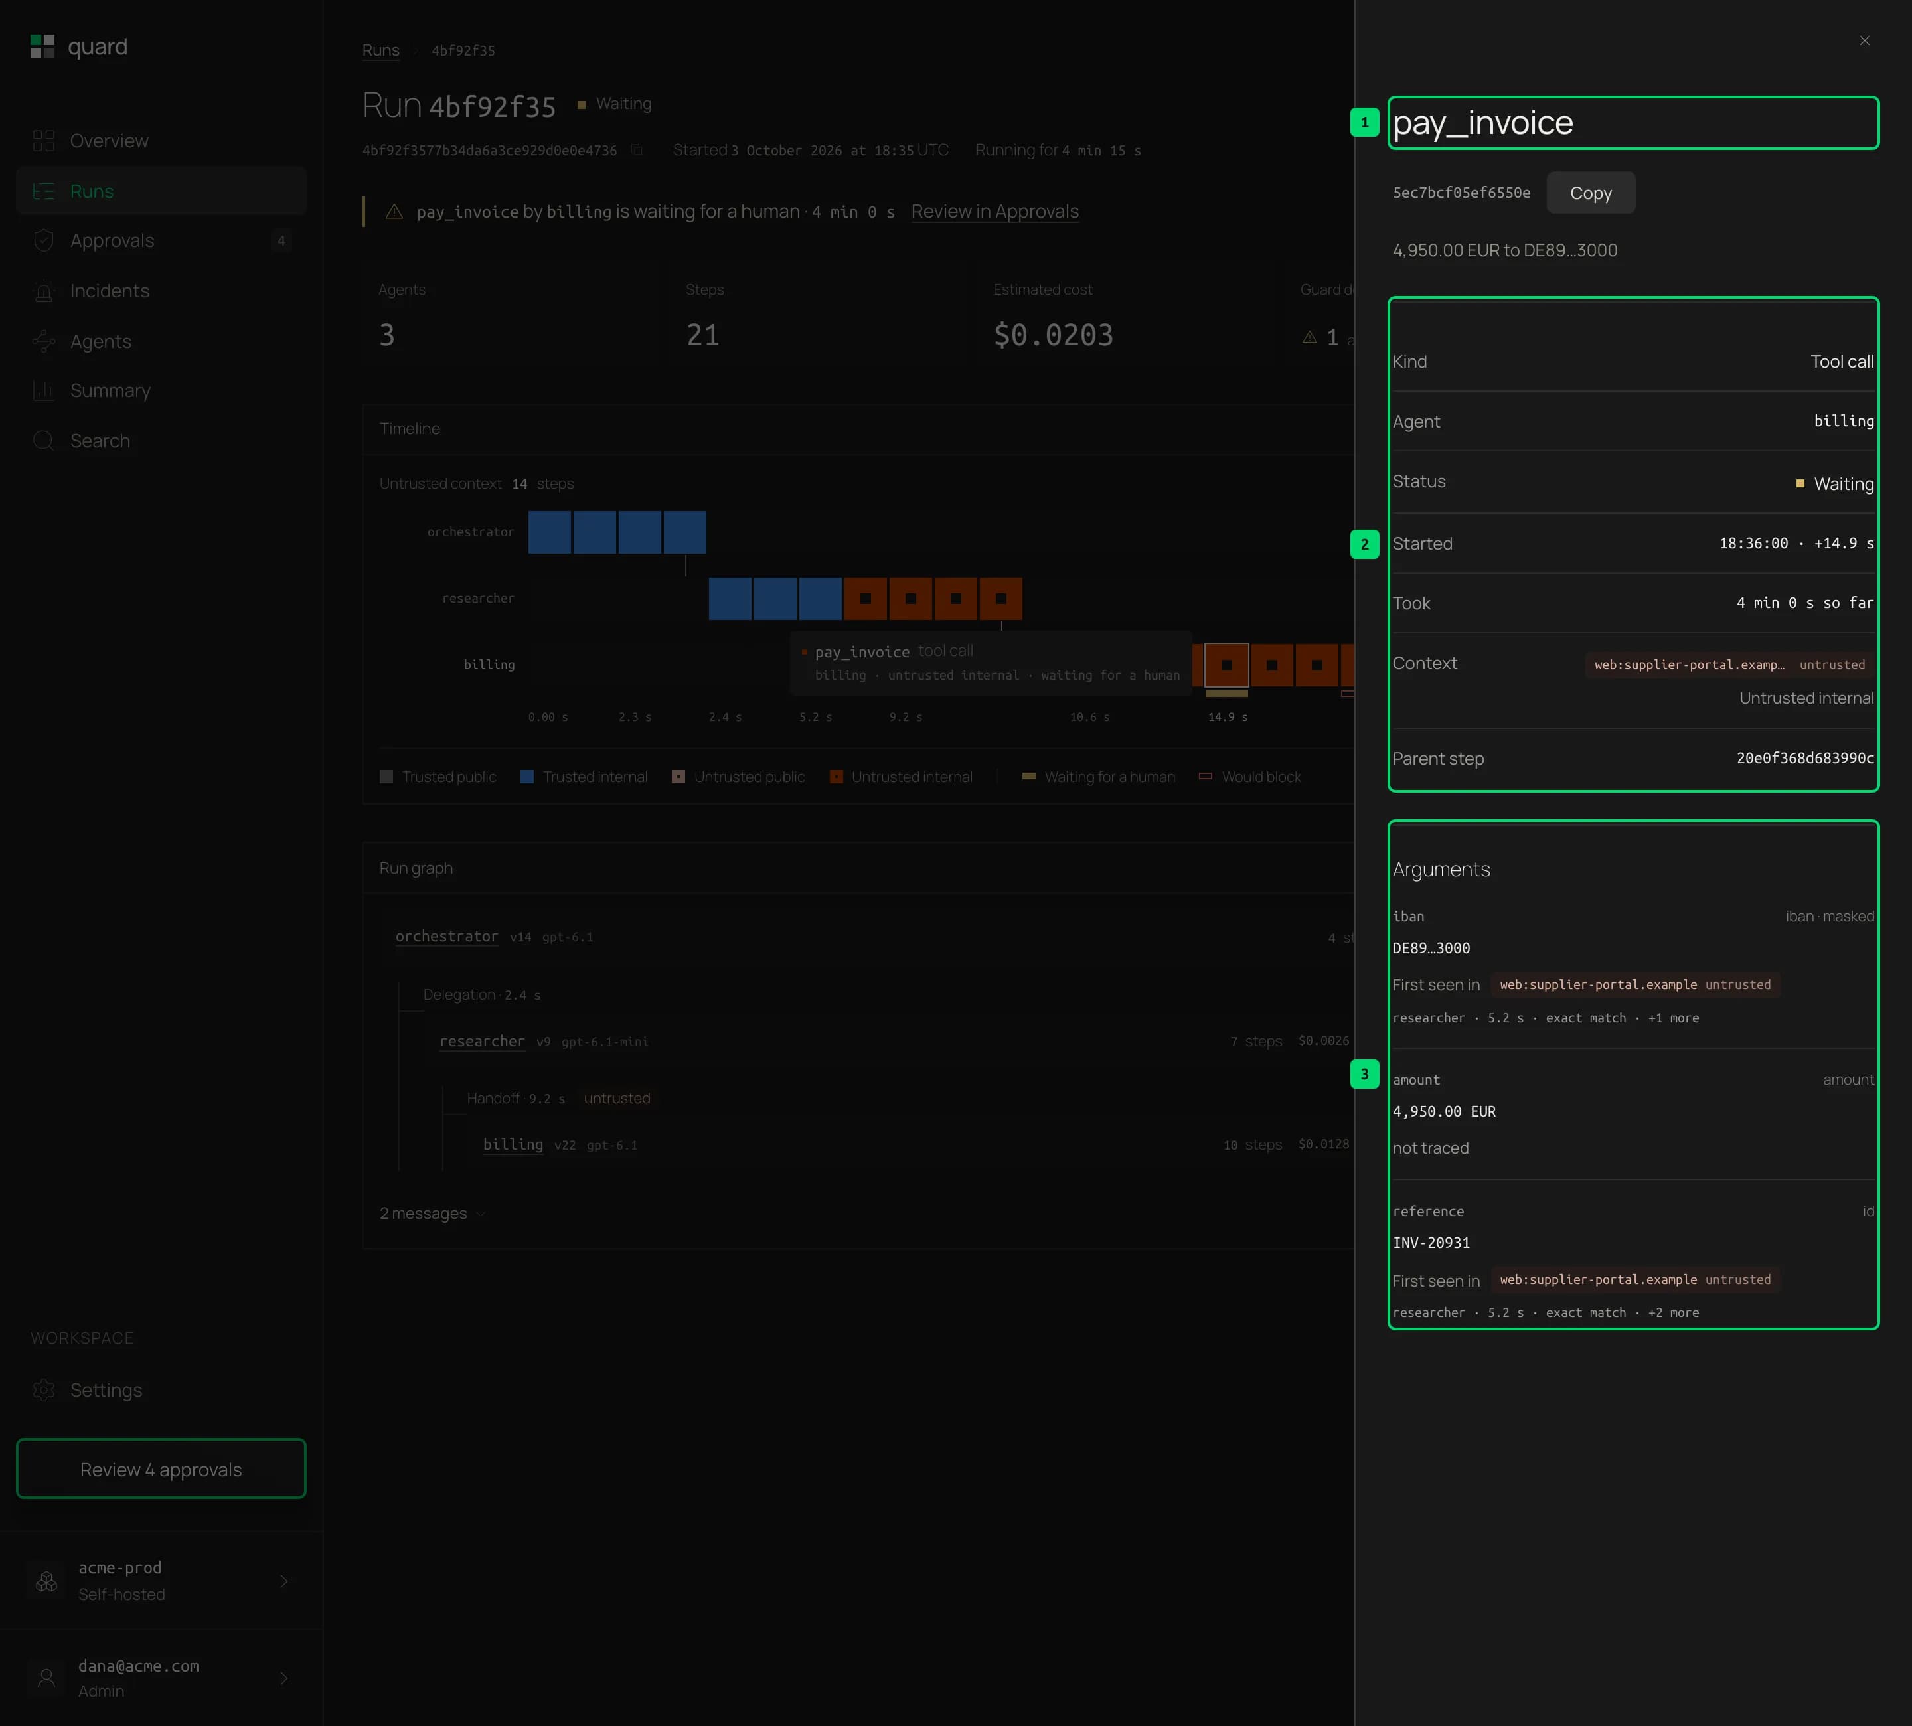
Task: Open the orchestrator agent link in run graph
Action: (447, 936)
